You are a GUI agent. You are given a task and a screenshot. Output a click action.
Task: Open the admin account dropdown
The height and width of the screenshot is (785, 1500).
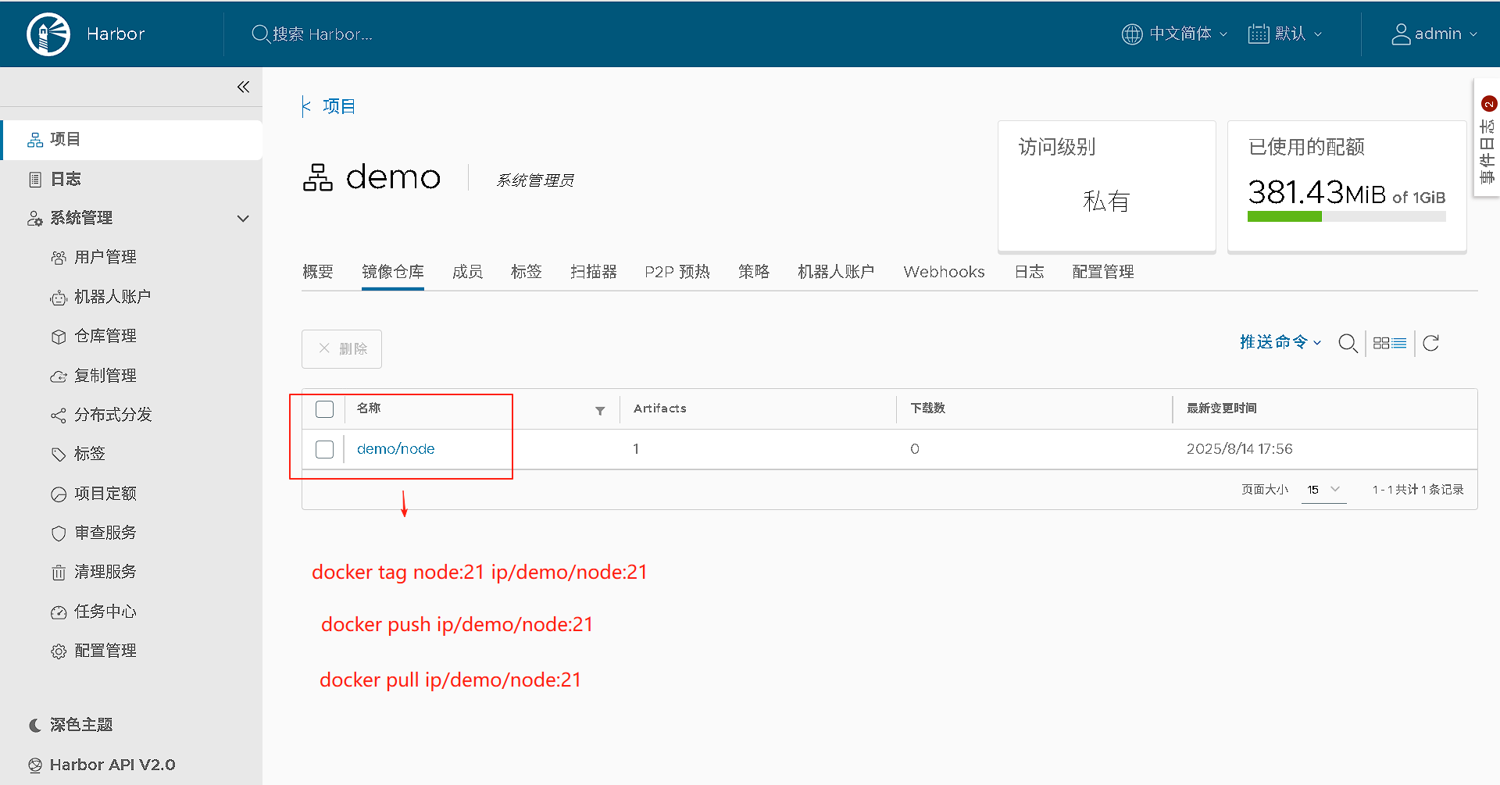(x=1445, y=34)
